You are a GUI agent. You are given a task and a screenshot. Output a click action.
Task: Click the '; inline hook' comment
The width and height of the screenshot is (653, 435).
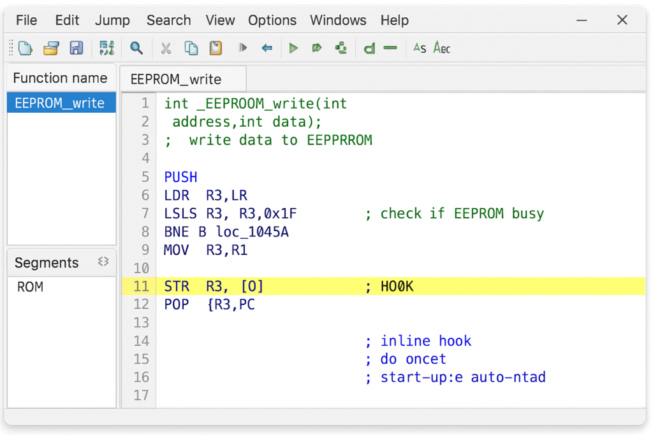pos(418,341)
